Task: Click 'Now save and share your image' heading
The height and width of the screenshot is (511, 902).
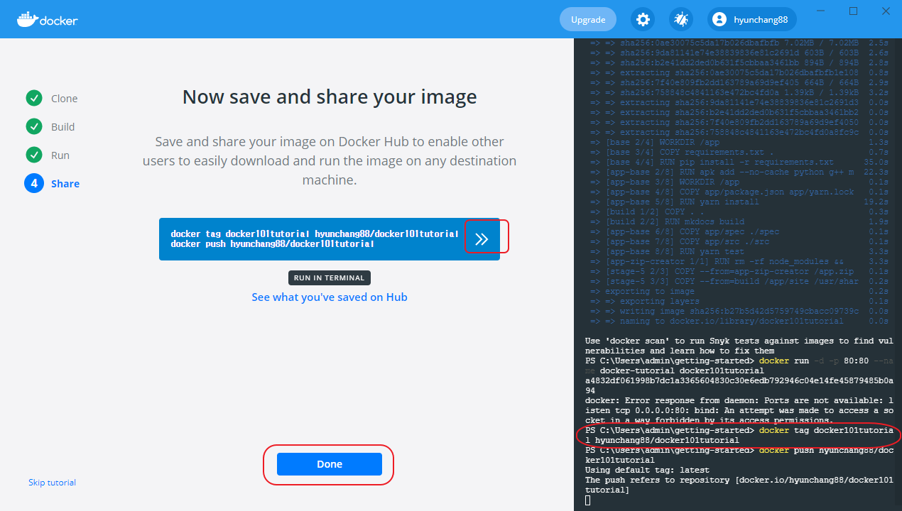Action: coord(330,97)
